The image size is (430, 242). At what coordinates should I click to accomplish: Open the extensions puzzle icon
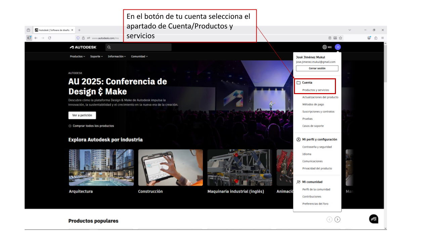[x=376, y=38]
